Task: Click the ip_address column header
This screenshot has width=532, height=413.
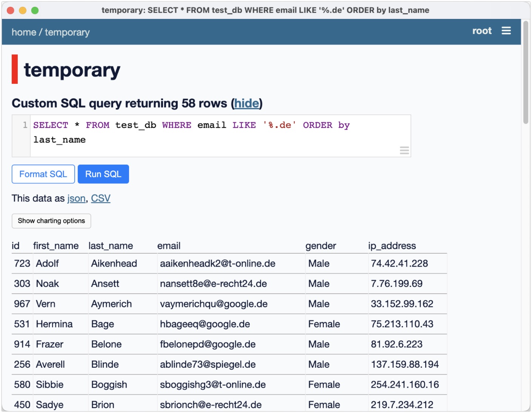Action: (392, 246)
